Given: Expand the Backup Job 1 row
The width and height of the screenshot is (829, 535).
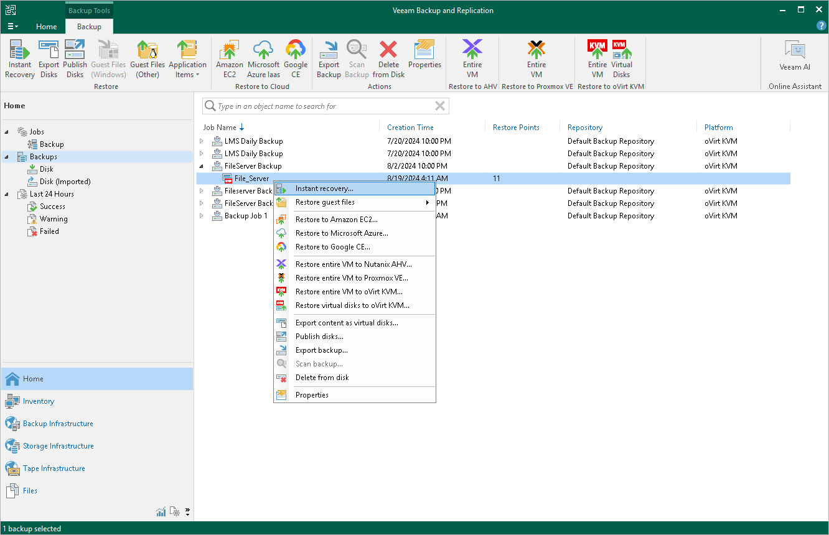Looking at the screenshot, I should click(201, 216).
